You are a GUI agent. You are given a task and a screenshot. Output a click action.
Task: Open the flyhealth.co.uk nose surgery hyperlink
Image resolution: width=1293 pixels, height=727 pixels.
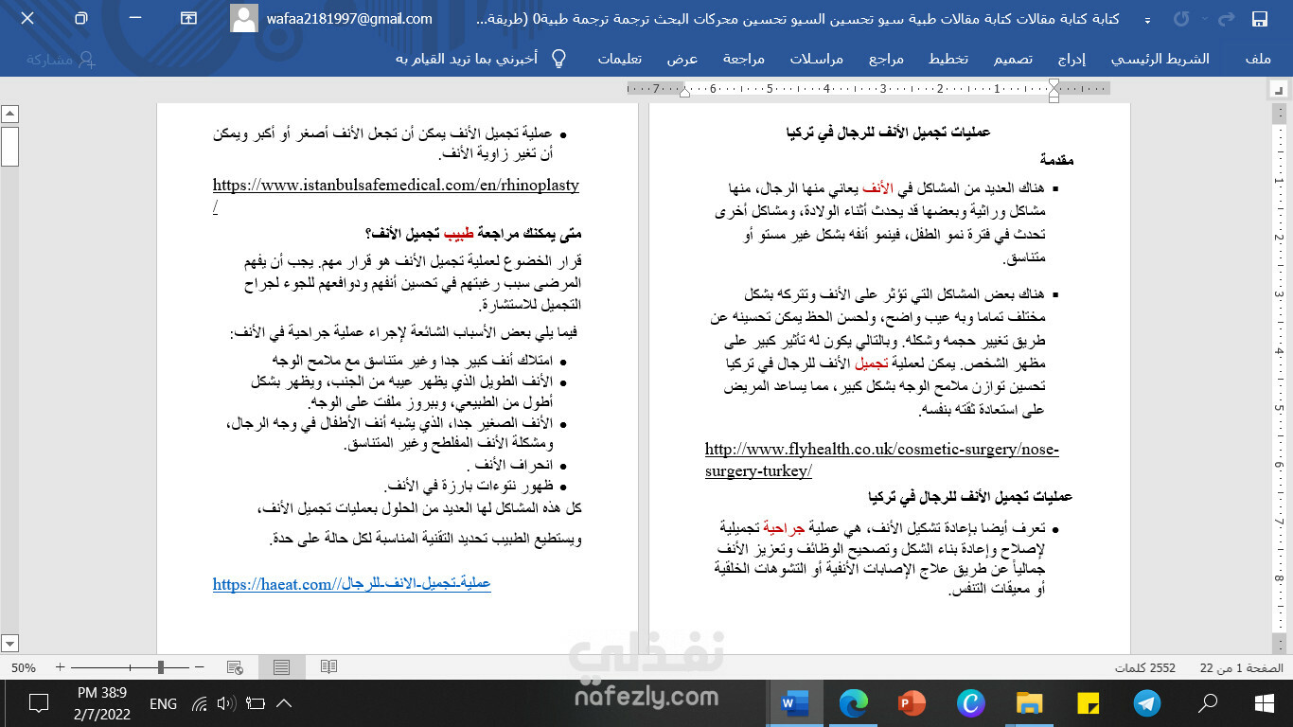pos(881,460)
